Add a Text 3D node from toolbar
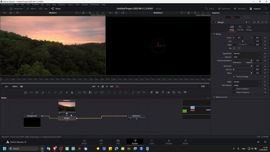This screenshot has height=152, width=270. pos(162,92)
